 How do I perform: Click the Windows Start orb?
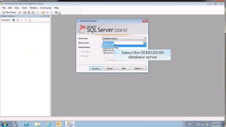[5, 124]
